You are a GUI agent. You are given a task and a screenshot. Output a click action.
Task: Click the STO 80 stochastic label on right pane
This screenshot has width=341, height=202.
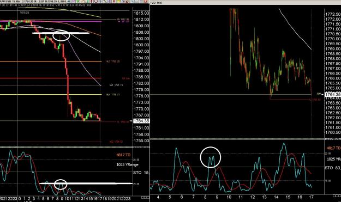click(333, 168)
